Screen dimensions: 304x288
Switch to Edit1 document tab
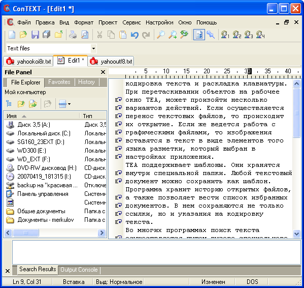coord(71,61)
